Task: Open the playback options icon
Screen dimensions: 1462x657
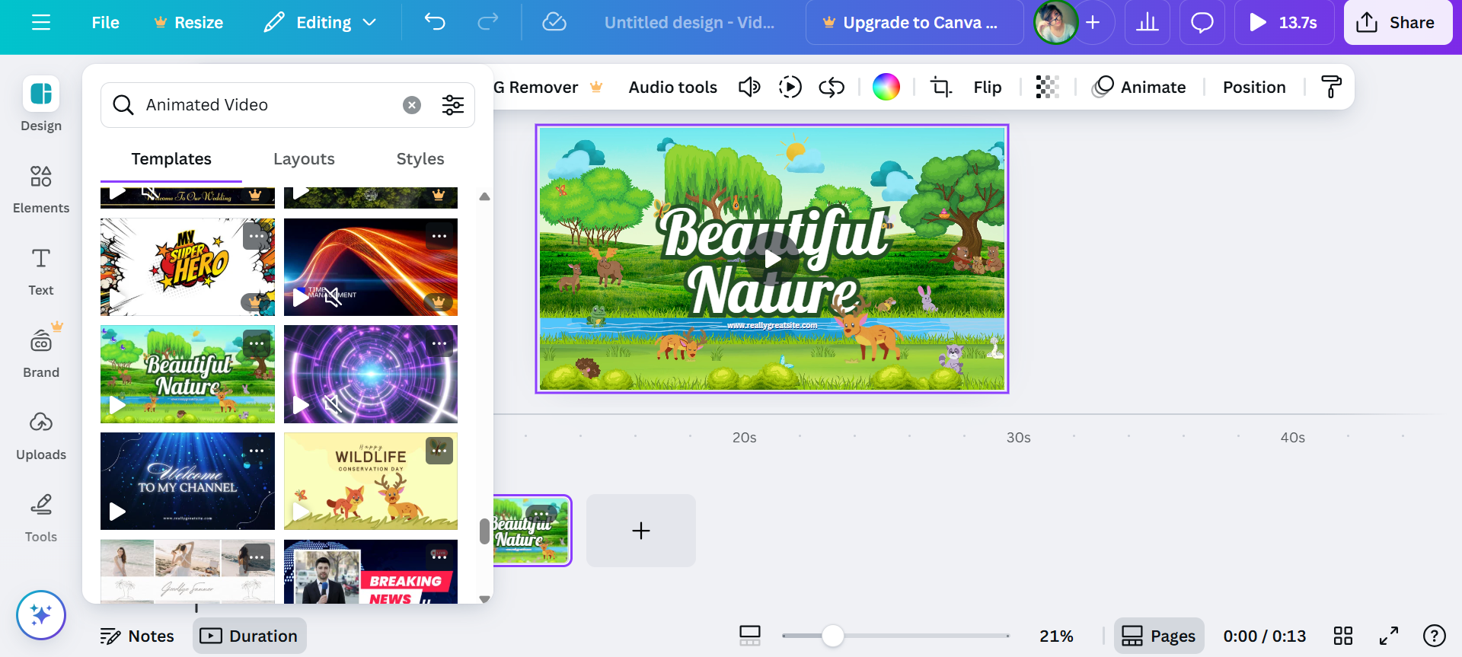Action: point(790,88)
